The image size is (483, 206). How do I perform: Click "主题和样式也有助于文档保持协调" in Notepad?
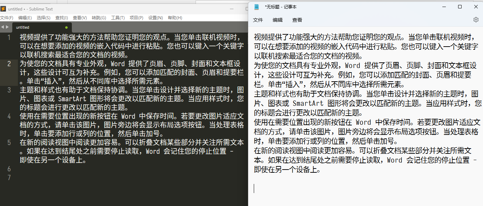(306, 94)
